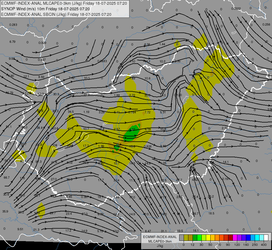Screen dimensions: 272x250
Task: Click the gray swatch in the MLCAPE legend
Action: [182, 237]
